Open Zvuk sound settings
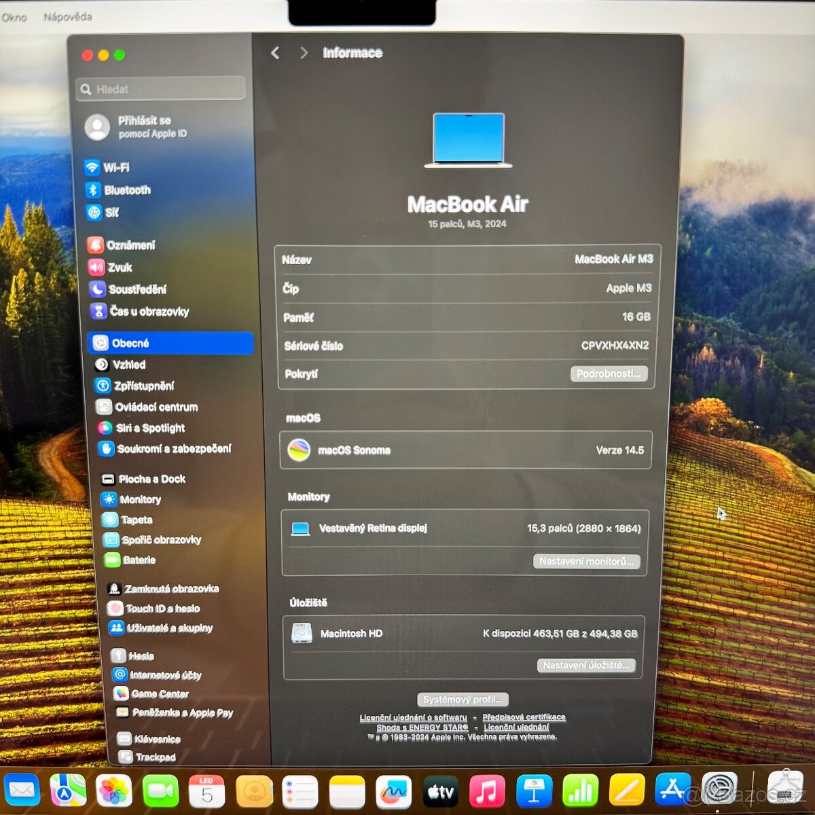Image resolution: width=815 pixels, height=815 pixels. pos(119,267)
